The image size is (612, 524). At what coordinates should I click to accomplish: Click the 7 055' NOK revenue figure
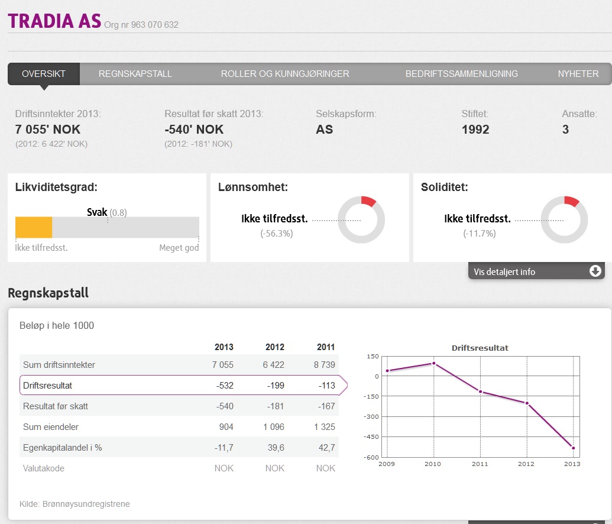[x=48, y=130]
